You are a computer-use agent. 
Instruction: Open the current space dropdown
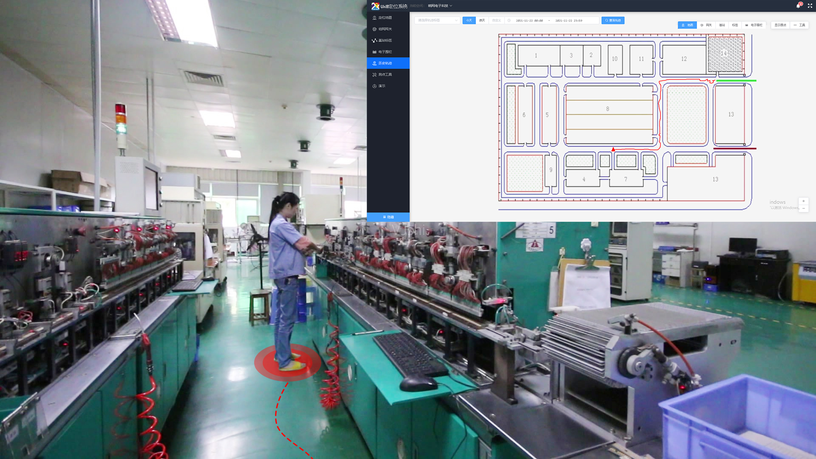[x=440, y=6]
